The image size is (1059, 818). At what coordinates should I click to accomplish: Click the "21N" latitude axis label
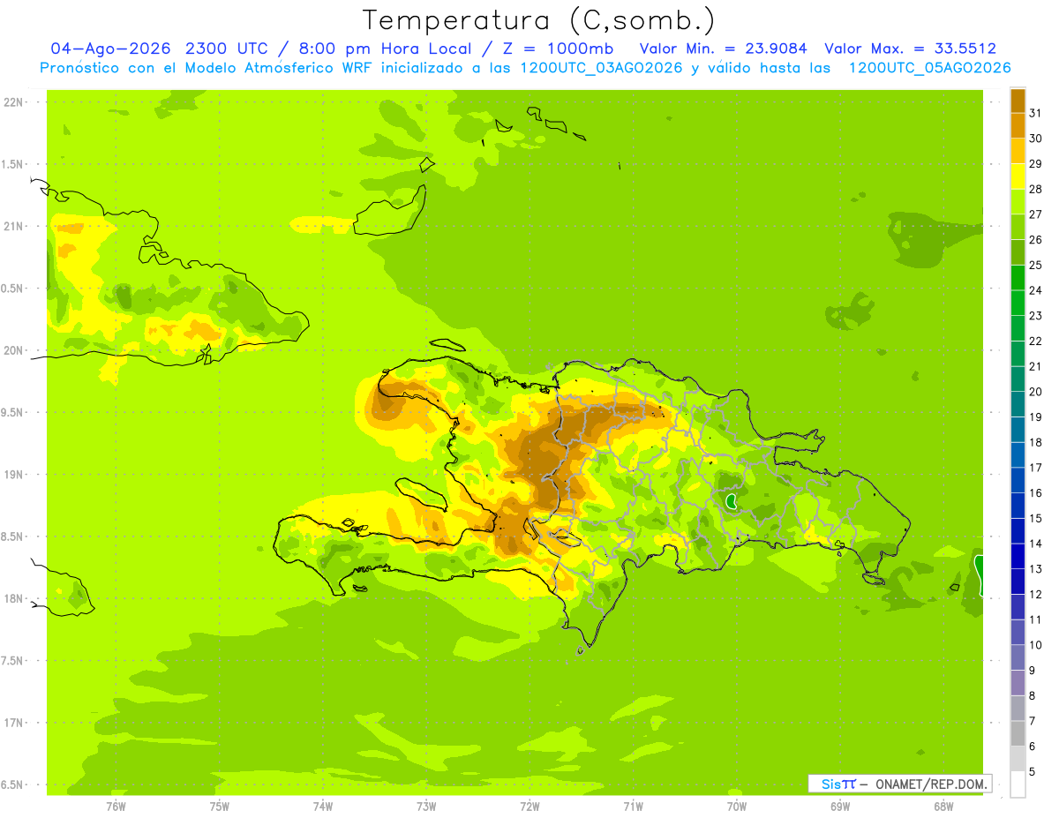pyautogui.click(x=15, y=226)
